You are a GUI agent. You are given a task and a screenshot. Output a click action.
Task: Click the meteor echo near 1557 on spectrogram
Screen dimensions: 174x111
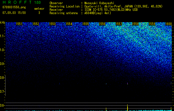click(x=128, y=84)
